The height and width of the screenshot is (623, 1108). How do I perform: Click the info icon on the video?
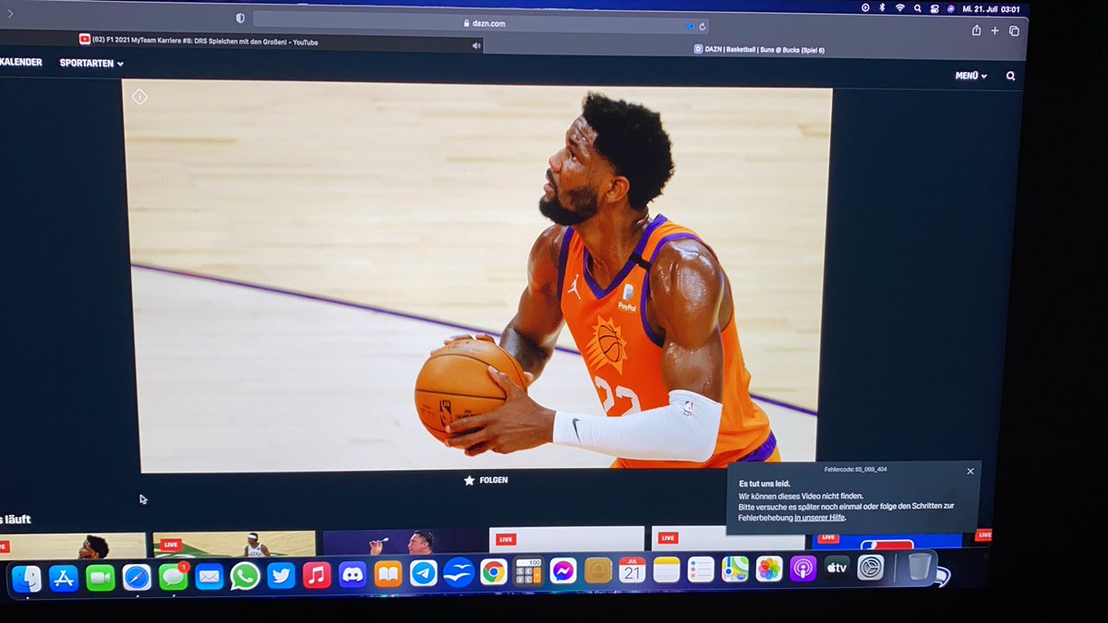[139, 96]
